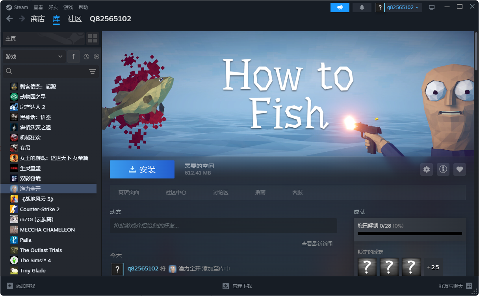Select Palia in the library
The width and height of the screenshot is (479, 296).
point(48,240)
